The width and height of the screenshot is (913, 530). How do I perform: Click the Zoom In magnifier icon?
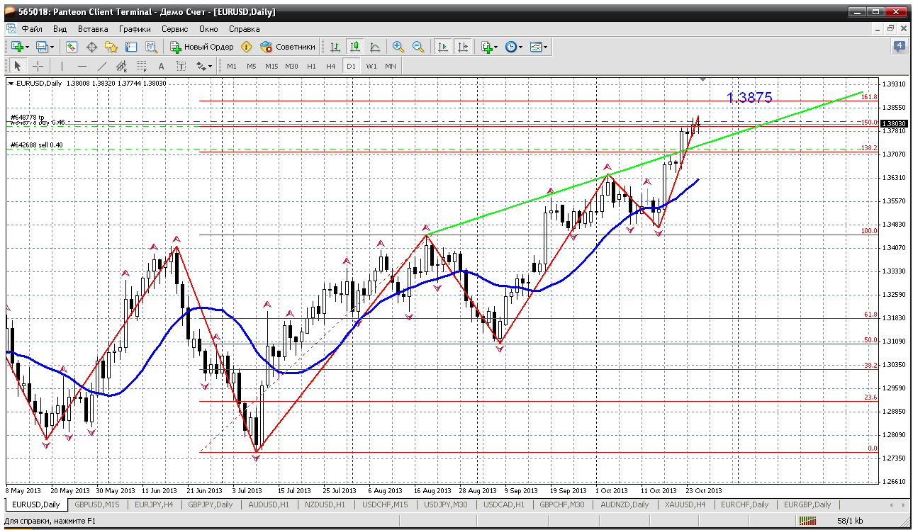click(x=398, y=47)
